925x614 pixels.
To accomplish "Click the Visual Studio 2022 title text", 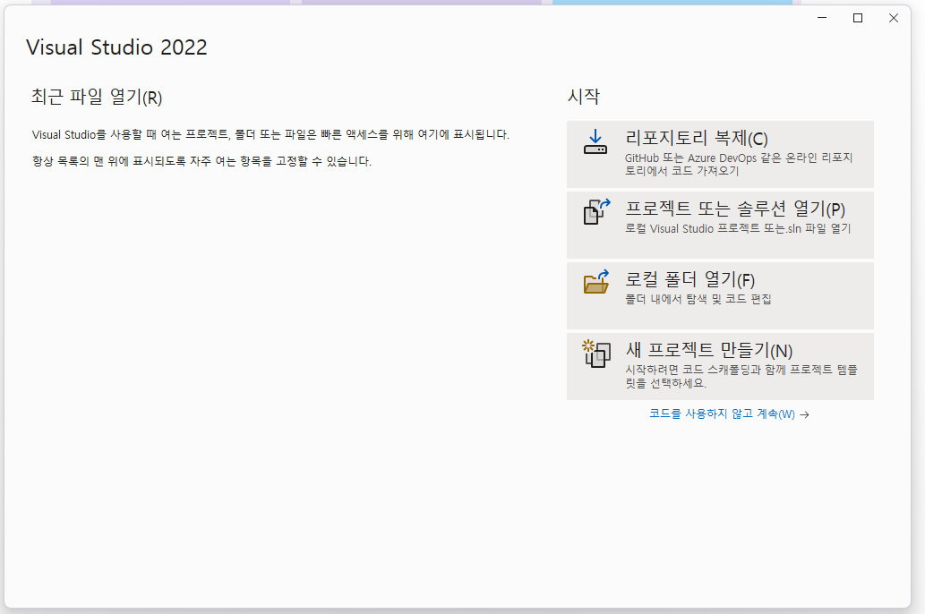I will coord(116,47).
